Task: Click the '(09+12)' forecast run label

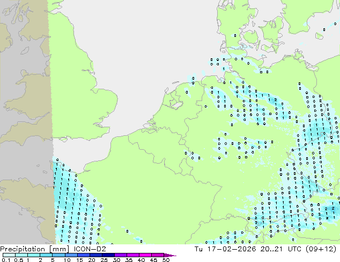Action: point(321,249)
